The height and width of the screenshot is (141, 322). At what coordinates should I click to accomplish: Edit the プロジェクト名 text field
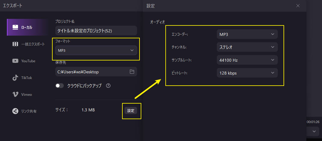click(96, 31)
